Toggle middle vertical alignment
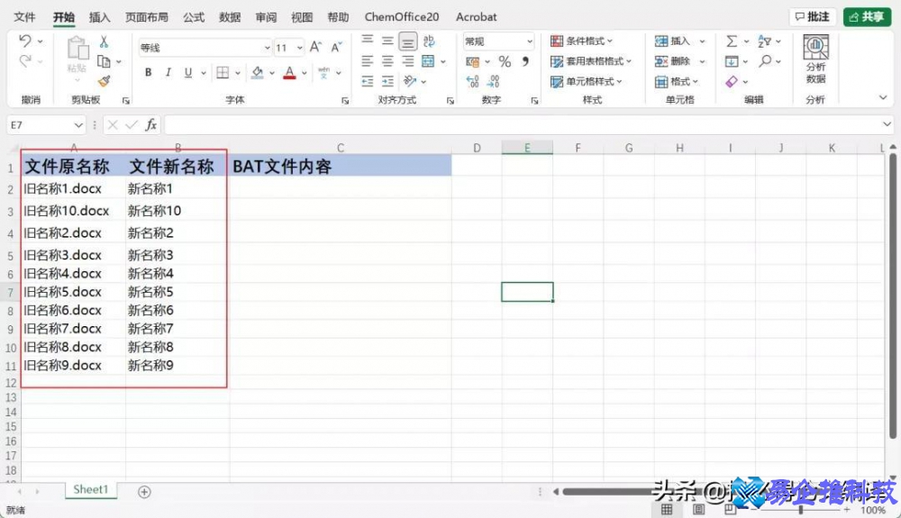 (x=387, y=41)
